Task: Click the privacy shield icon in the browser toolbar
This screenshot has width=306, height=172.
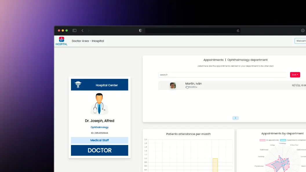Action: click(x=140, y=30)
